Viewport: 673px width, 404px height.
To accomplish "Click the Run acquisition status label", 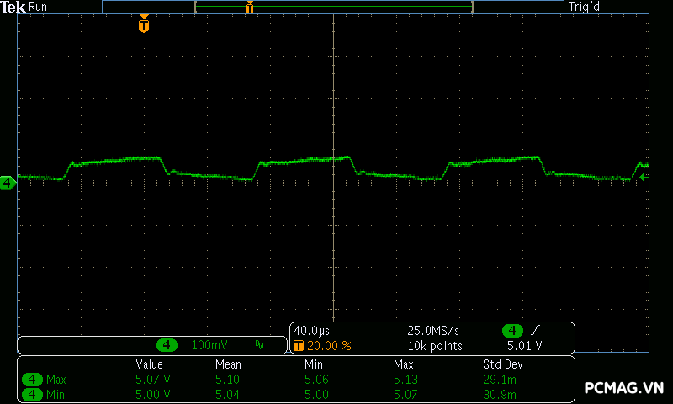I will 39,7.
